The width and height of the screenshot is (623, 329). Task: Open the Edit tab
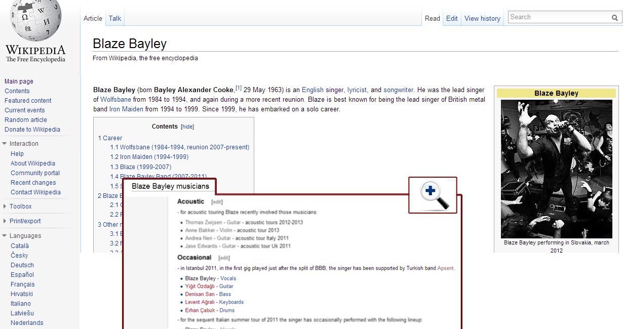click(452, 18)
